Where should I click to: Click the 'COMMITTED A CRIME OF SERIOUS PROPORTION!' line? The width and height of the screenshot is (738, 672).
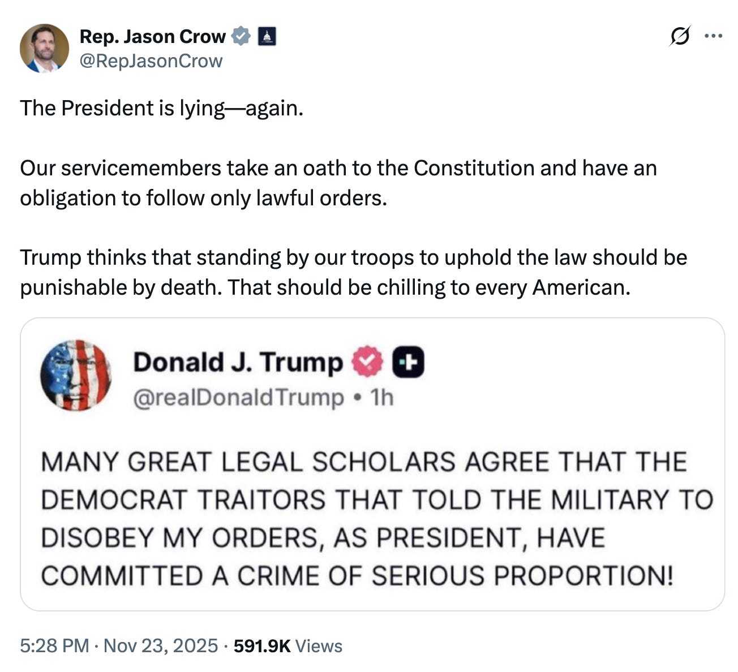(x=357, y=576)
